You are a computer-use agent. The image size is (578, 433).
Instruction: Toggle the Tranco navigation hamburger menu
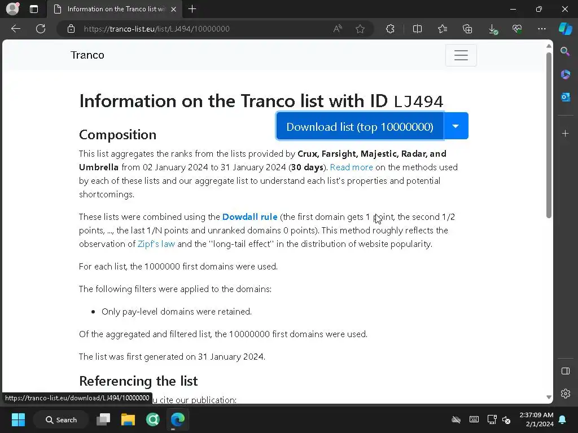(461, 55)
